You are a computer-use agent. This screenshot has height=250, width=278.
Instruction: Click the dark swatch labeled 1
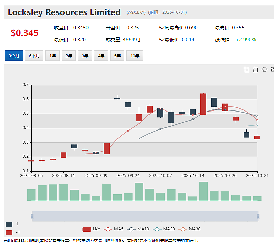click(x=9, y=224)
